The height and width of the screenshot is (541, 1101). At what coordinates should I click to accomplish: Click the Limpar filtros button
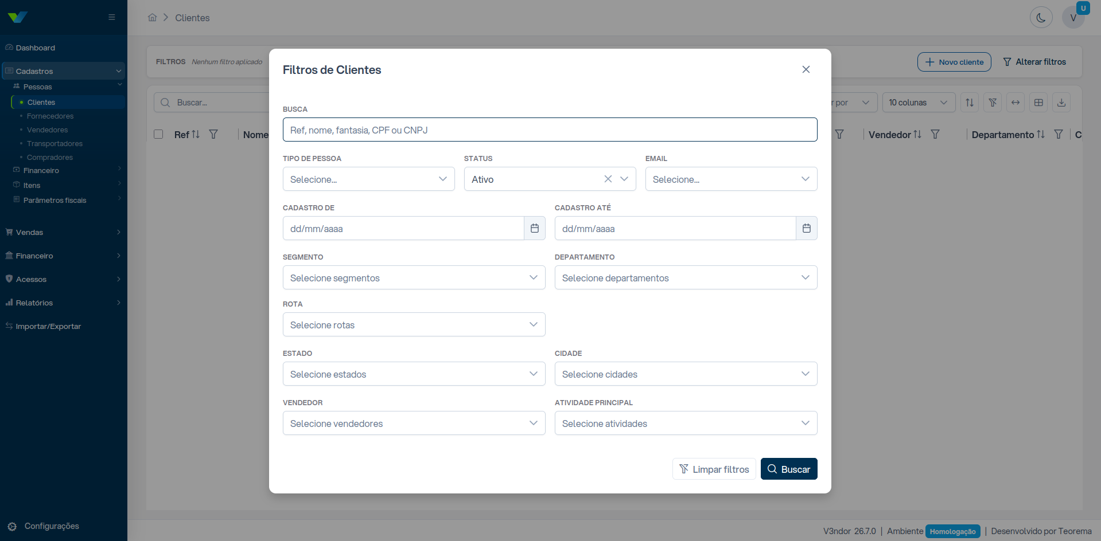tap(714, 469)
